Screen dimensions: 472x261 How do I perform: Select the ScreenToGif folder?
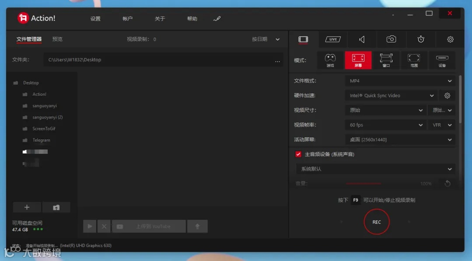point(44,129)
